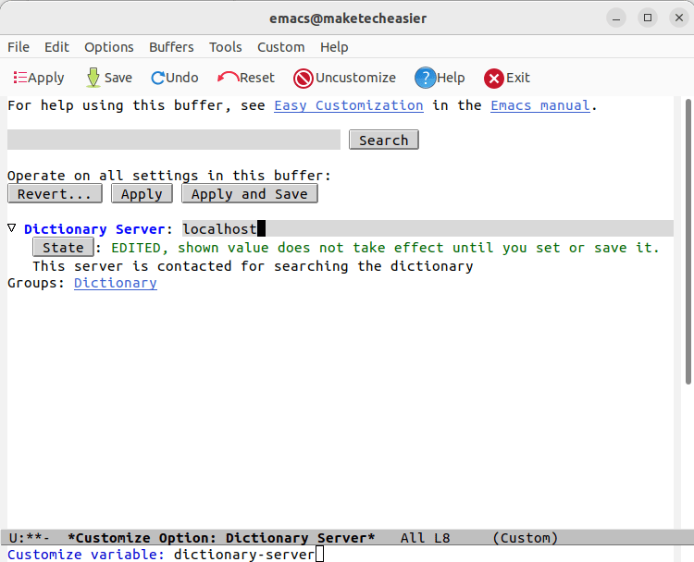Click the U:**- status in the mode line
Viewport: 694px width, 562px height.
[x=30, y=538]
